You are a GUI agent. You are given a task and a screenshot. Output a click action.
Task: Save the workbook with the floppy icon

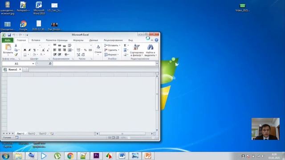(x=9, y=35)
